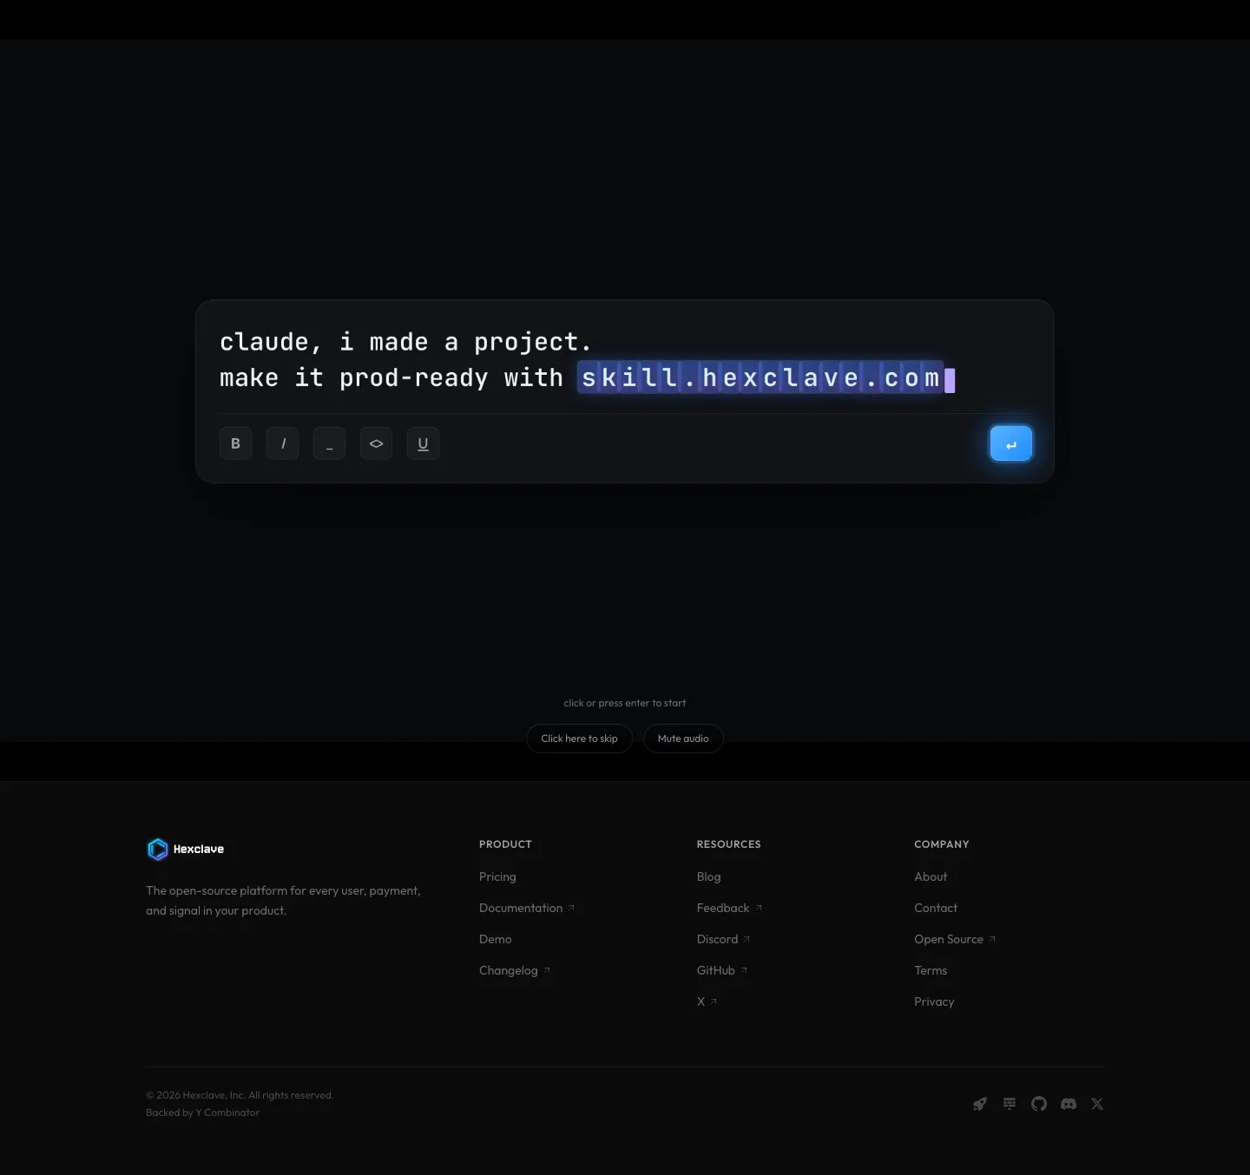Image resolution: width=1250 pixels, height=1175 pixels.
Task: Open the Demo link under Product
Action: point(496,939)
